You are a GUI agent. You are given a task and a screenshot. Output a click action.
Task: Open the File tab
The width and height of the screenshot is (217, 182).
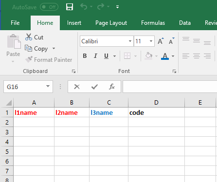pos(15,23)
